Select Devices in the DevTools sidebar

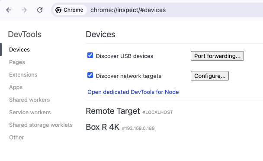19,49
